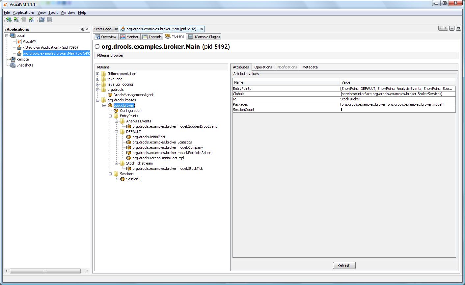Select the SessionCount value cell
465x285 pixels.
[x=398, y=110]
